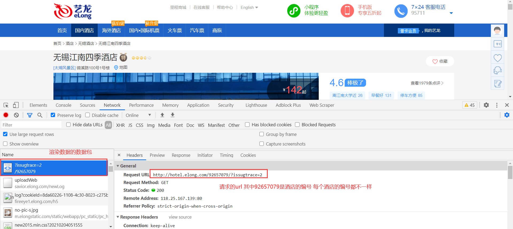Image resolution: width=513 pixels, height=229 pixels.
Task: Click the user avatar sidebar icon
Action: coord(498,31)
